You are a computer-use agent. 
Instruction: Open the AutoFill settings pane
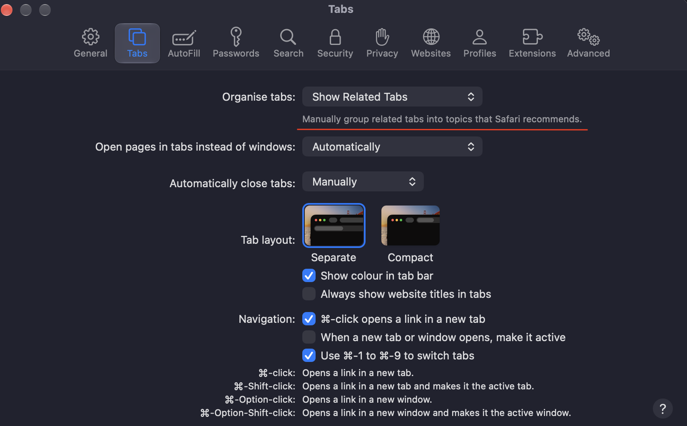pyautogui.click(x=184, y=43)
